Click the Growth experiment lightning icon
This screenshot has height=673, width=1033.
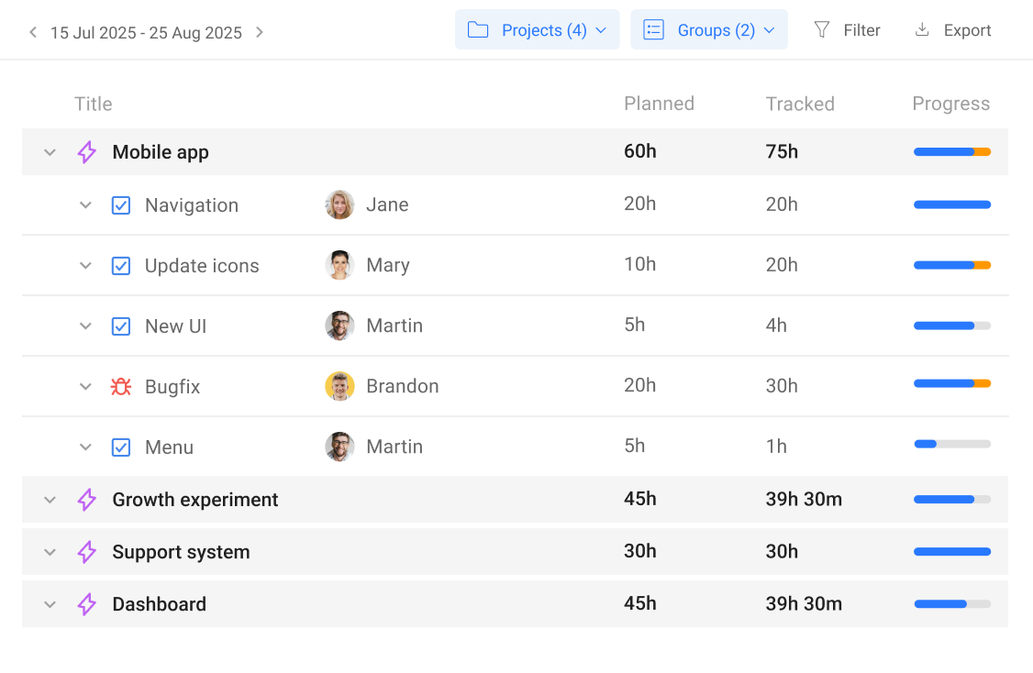(x=87, y=500)
